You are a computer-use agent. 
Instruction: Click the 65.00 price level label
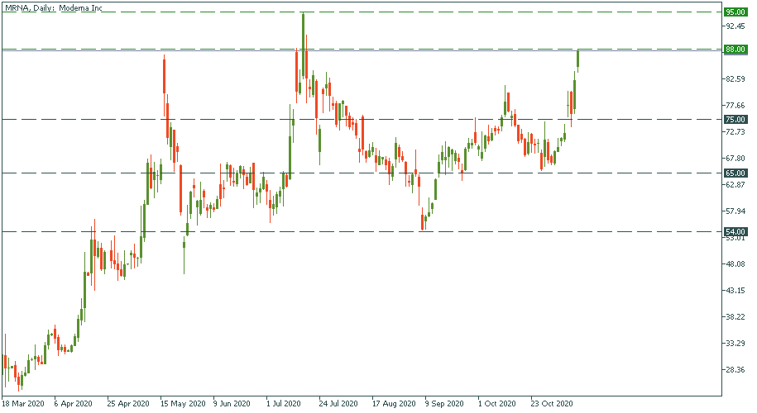click(735, 173)
